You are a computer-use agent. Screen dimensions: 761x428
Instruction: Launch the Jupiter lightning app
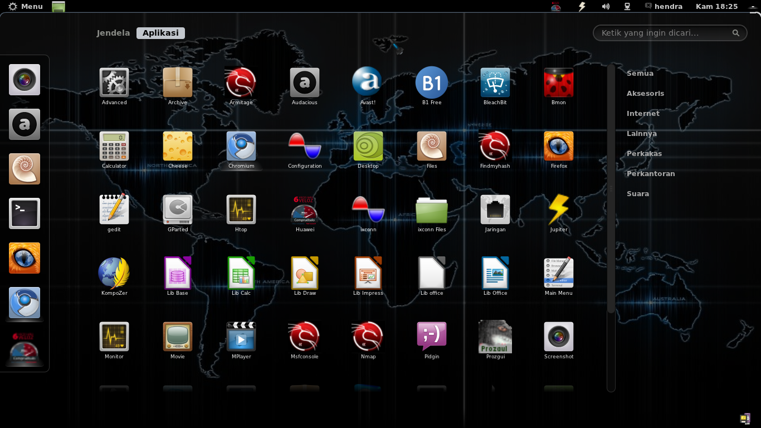[559, 210]
